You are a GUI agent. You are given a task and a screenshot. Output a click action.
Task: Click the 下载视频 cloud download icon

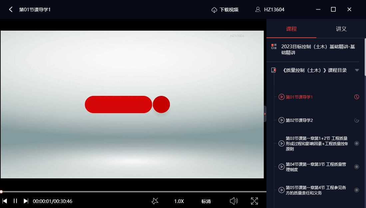click(214, 10)
